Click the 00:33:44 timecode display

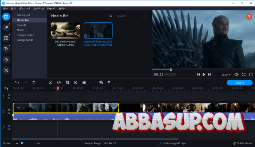pos(165,75)
